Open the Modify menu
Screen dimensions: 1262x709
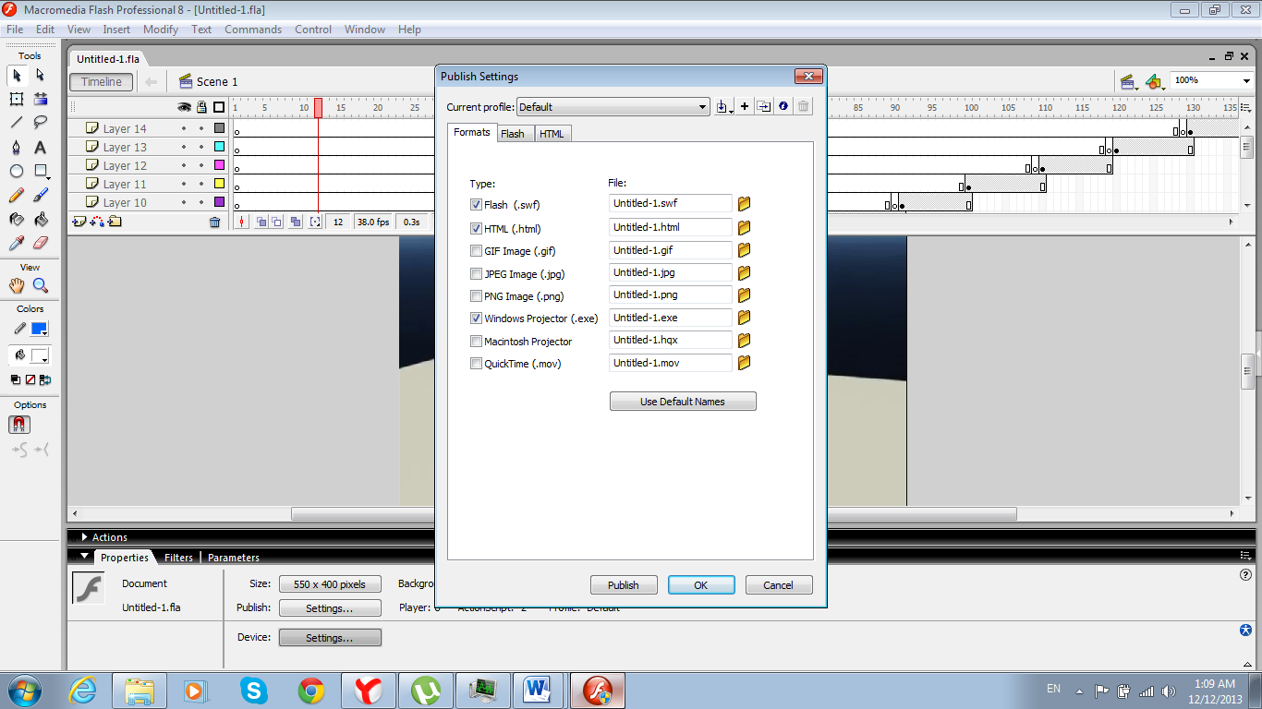tap(161, 30)
